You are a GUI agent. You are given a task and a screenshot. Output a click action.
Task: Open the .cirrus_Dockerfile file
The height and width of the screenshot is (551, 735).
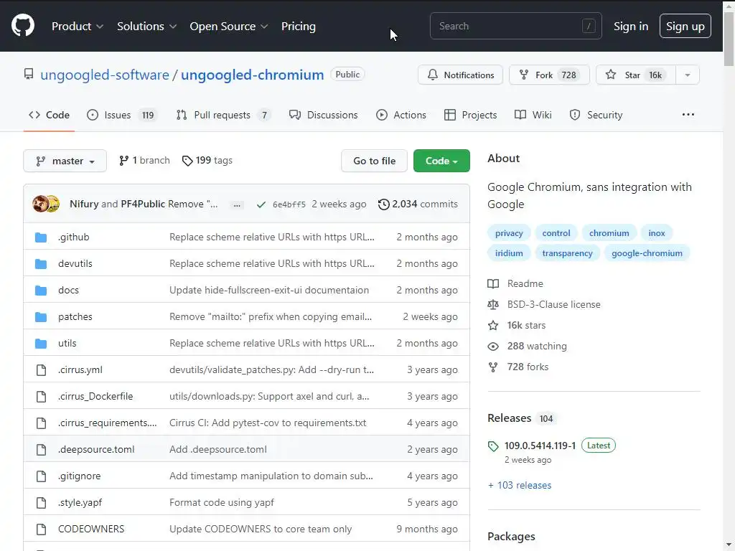coord(95,396)
